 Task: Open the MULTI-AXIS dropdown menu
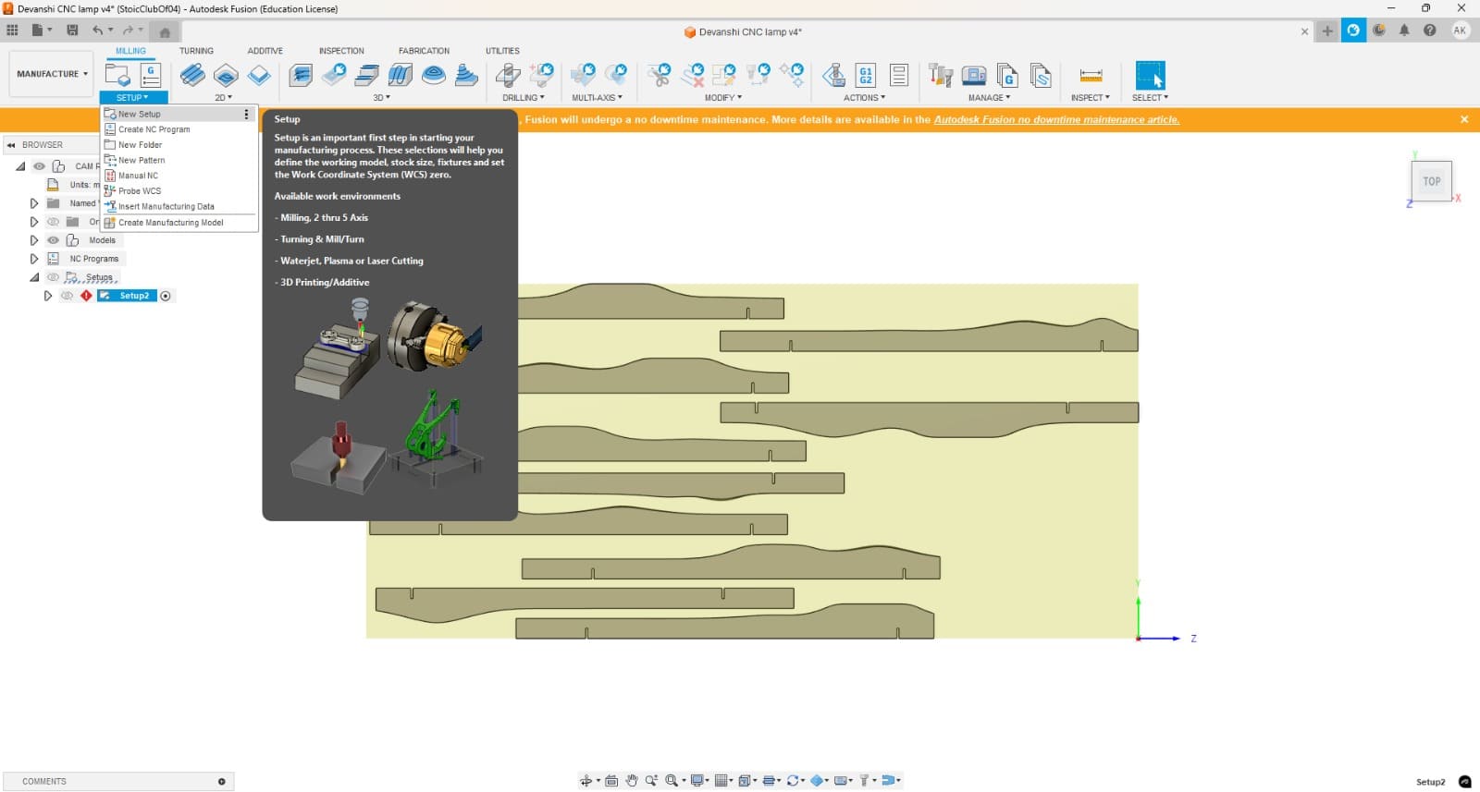(597, 97)
